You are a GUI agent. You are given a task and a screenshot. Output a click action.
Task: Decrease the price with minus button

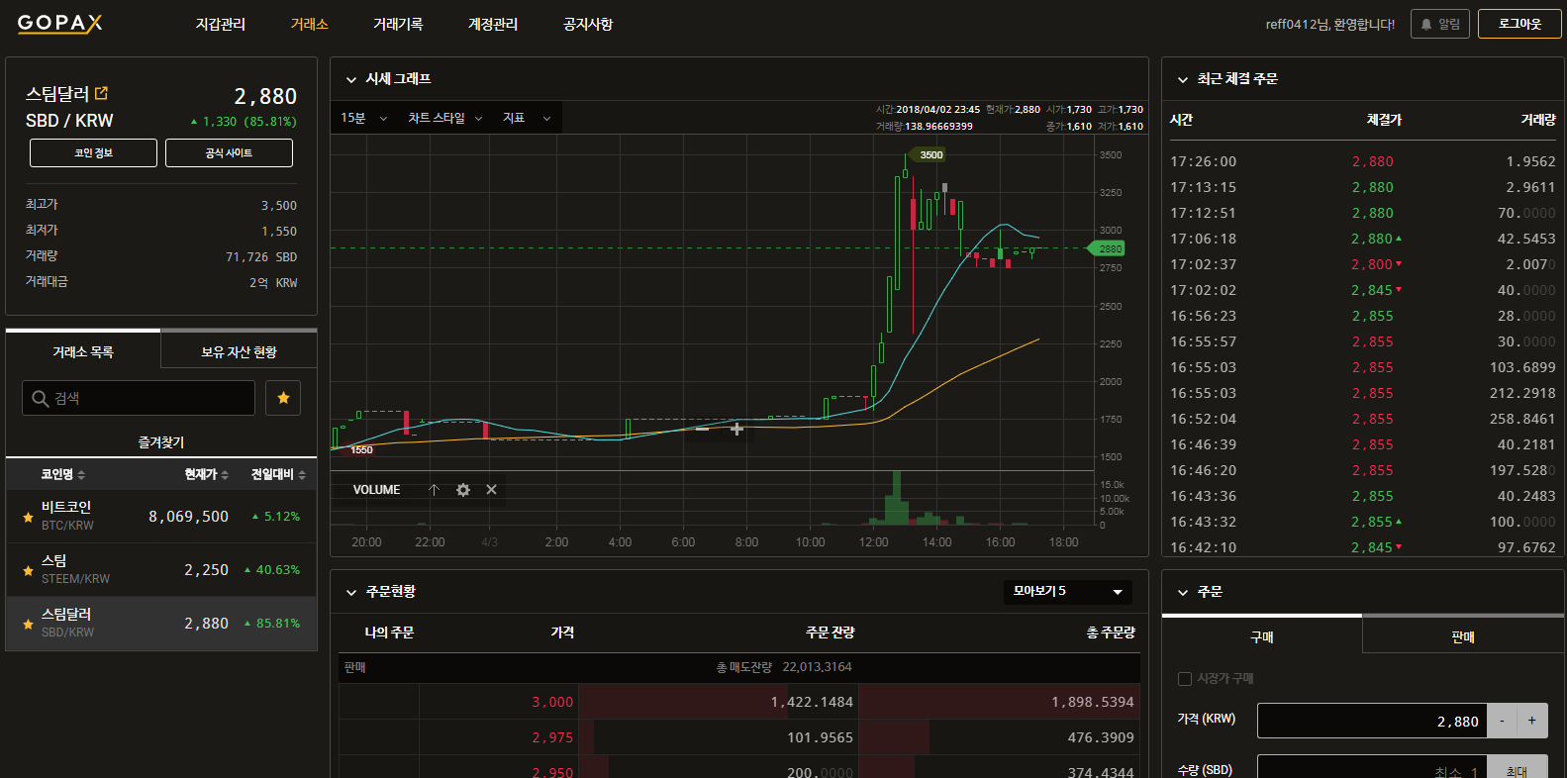click(1502, 721)
